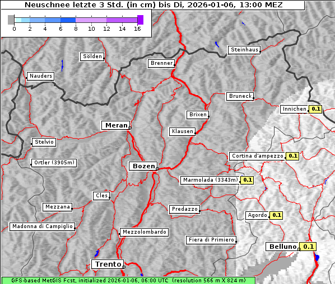Click the dark blue 6-8 cm legend segment
Viewport: 335px width, 284px height.
point(68,20)
